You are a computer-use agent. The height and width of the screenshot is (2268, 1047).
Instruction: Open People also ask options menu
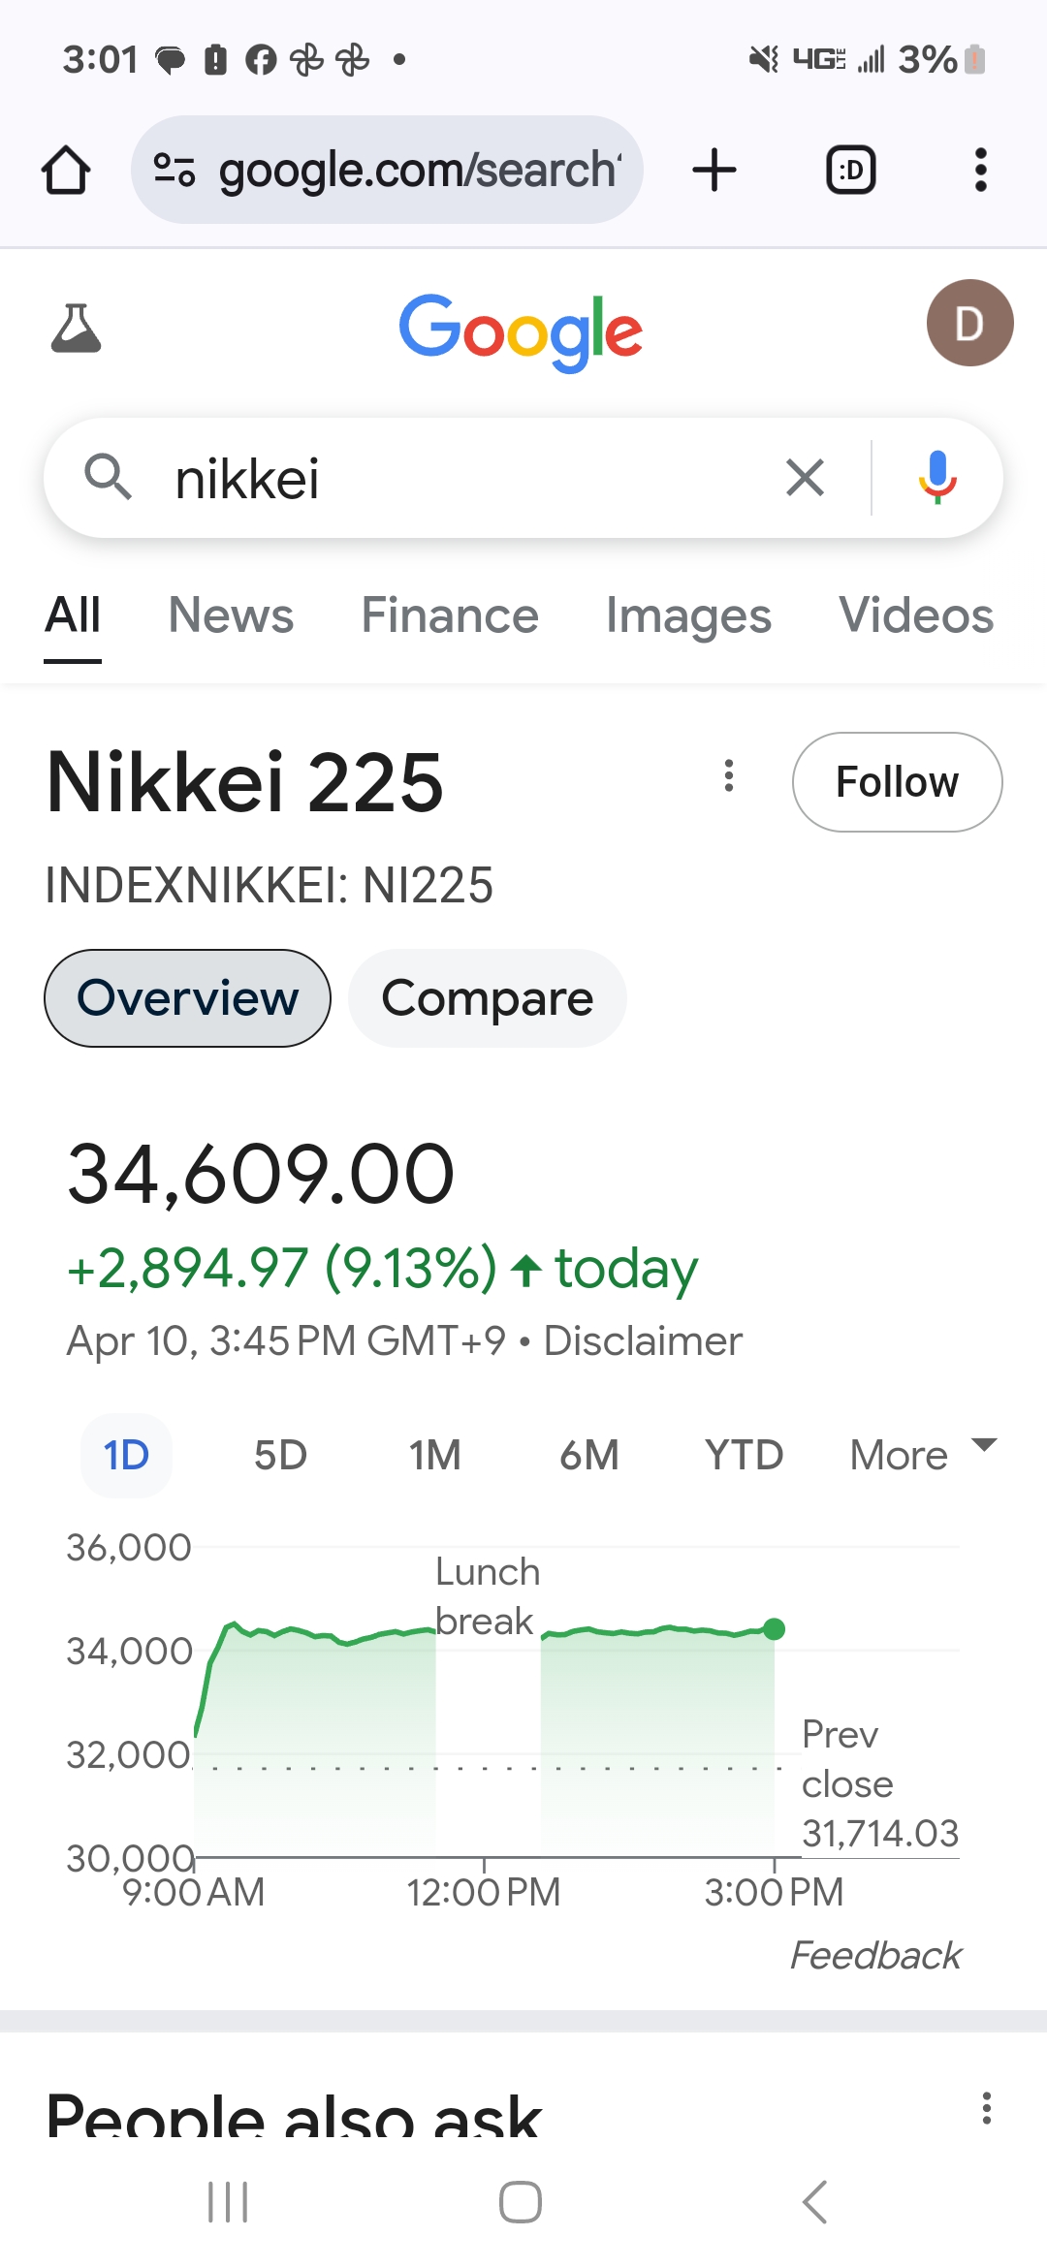(x=987, y=2108)
